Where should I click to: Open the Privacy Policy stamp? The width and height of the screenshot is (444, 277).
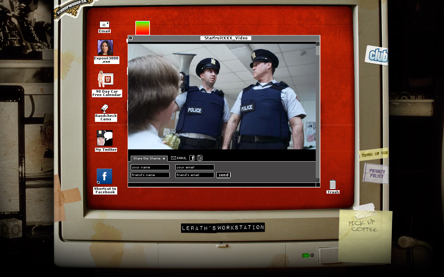[376, 174]
